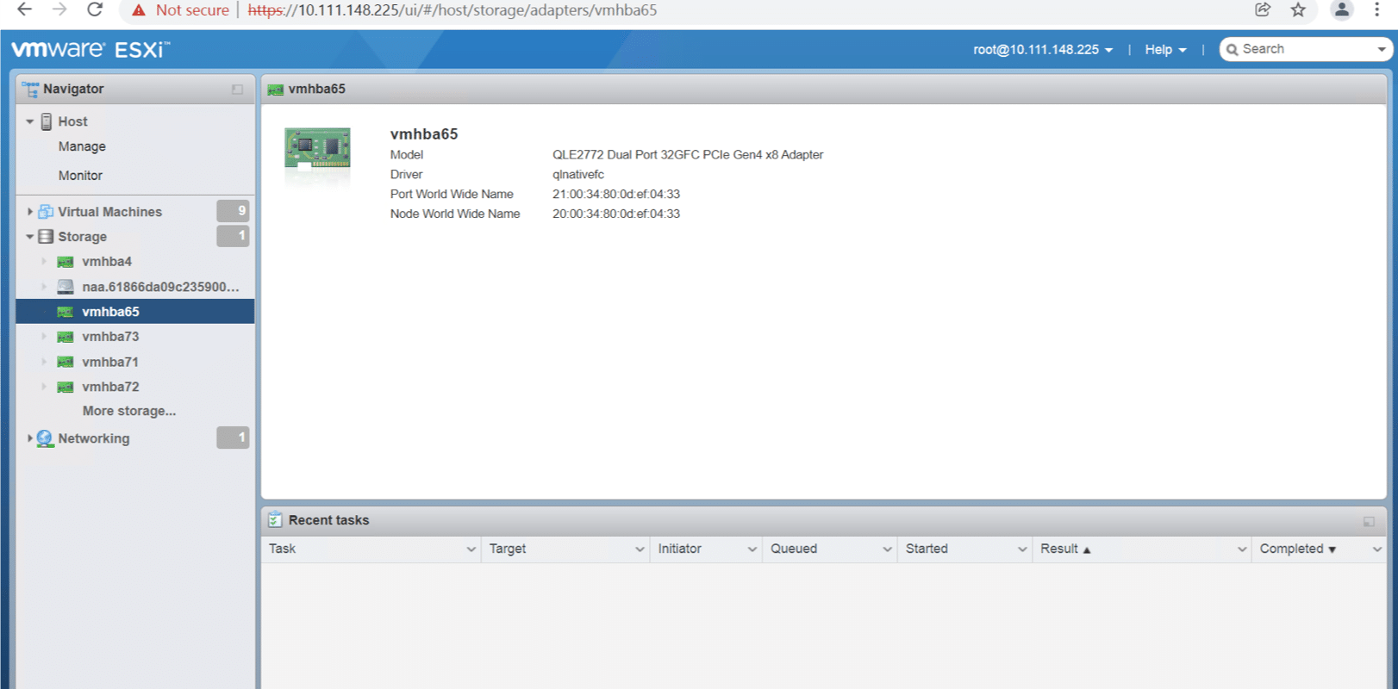This screenshot has width=1398, height=689.
Task: Open the Completed column dropdown
Action: click(x=1376, y=549)
